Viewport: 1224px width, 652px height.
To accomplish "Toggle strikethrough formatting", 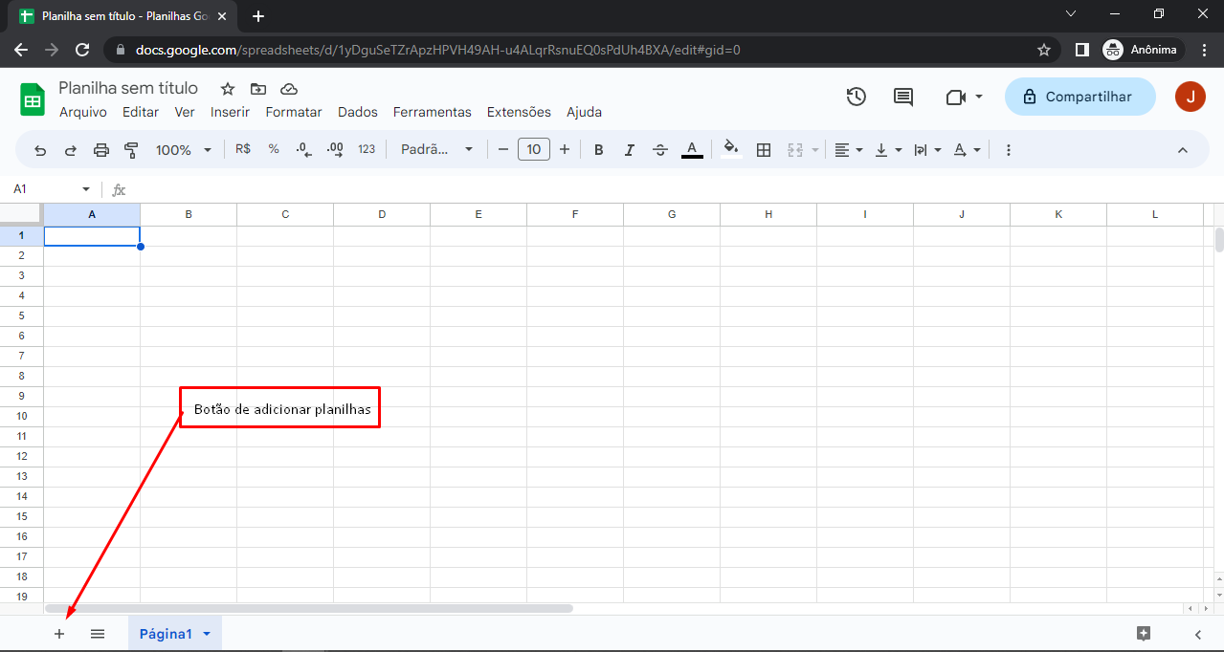I will [660, 150].
